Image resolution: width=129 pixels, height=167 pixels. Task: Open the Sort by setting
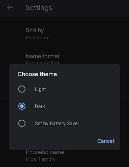(x=64, y=34)
